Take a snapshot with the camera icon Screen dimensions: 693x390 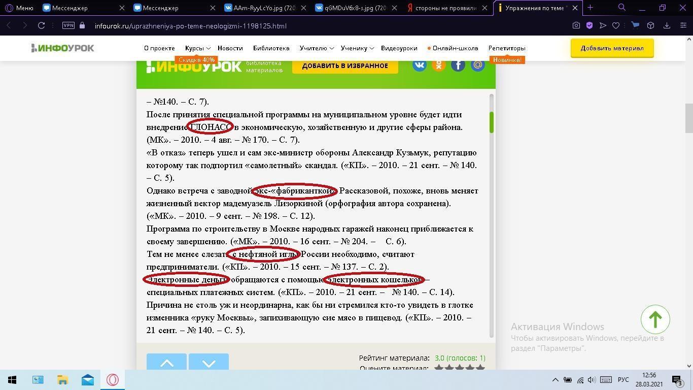point(576,25)
